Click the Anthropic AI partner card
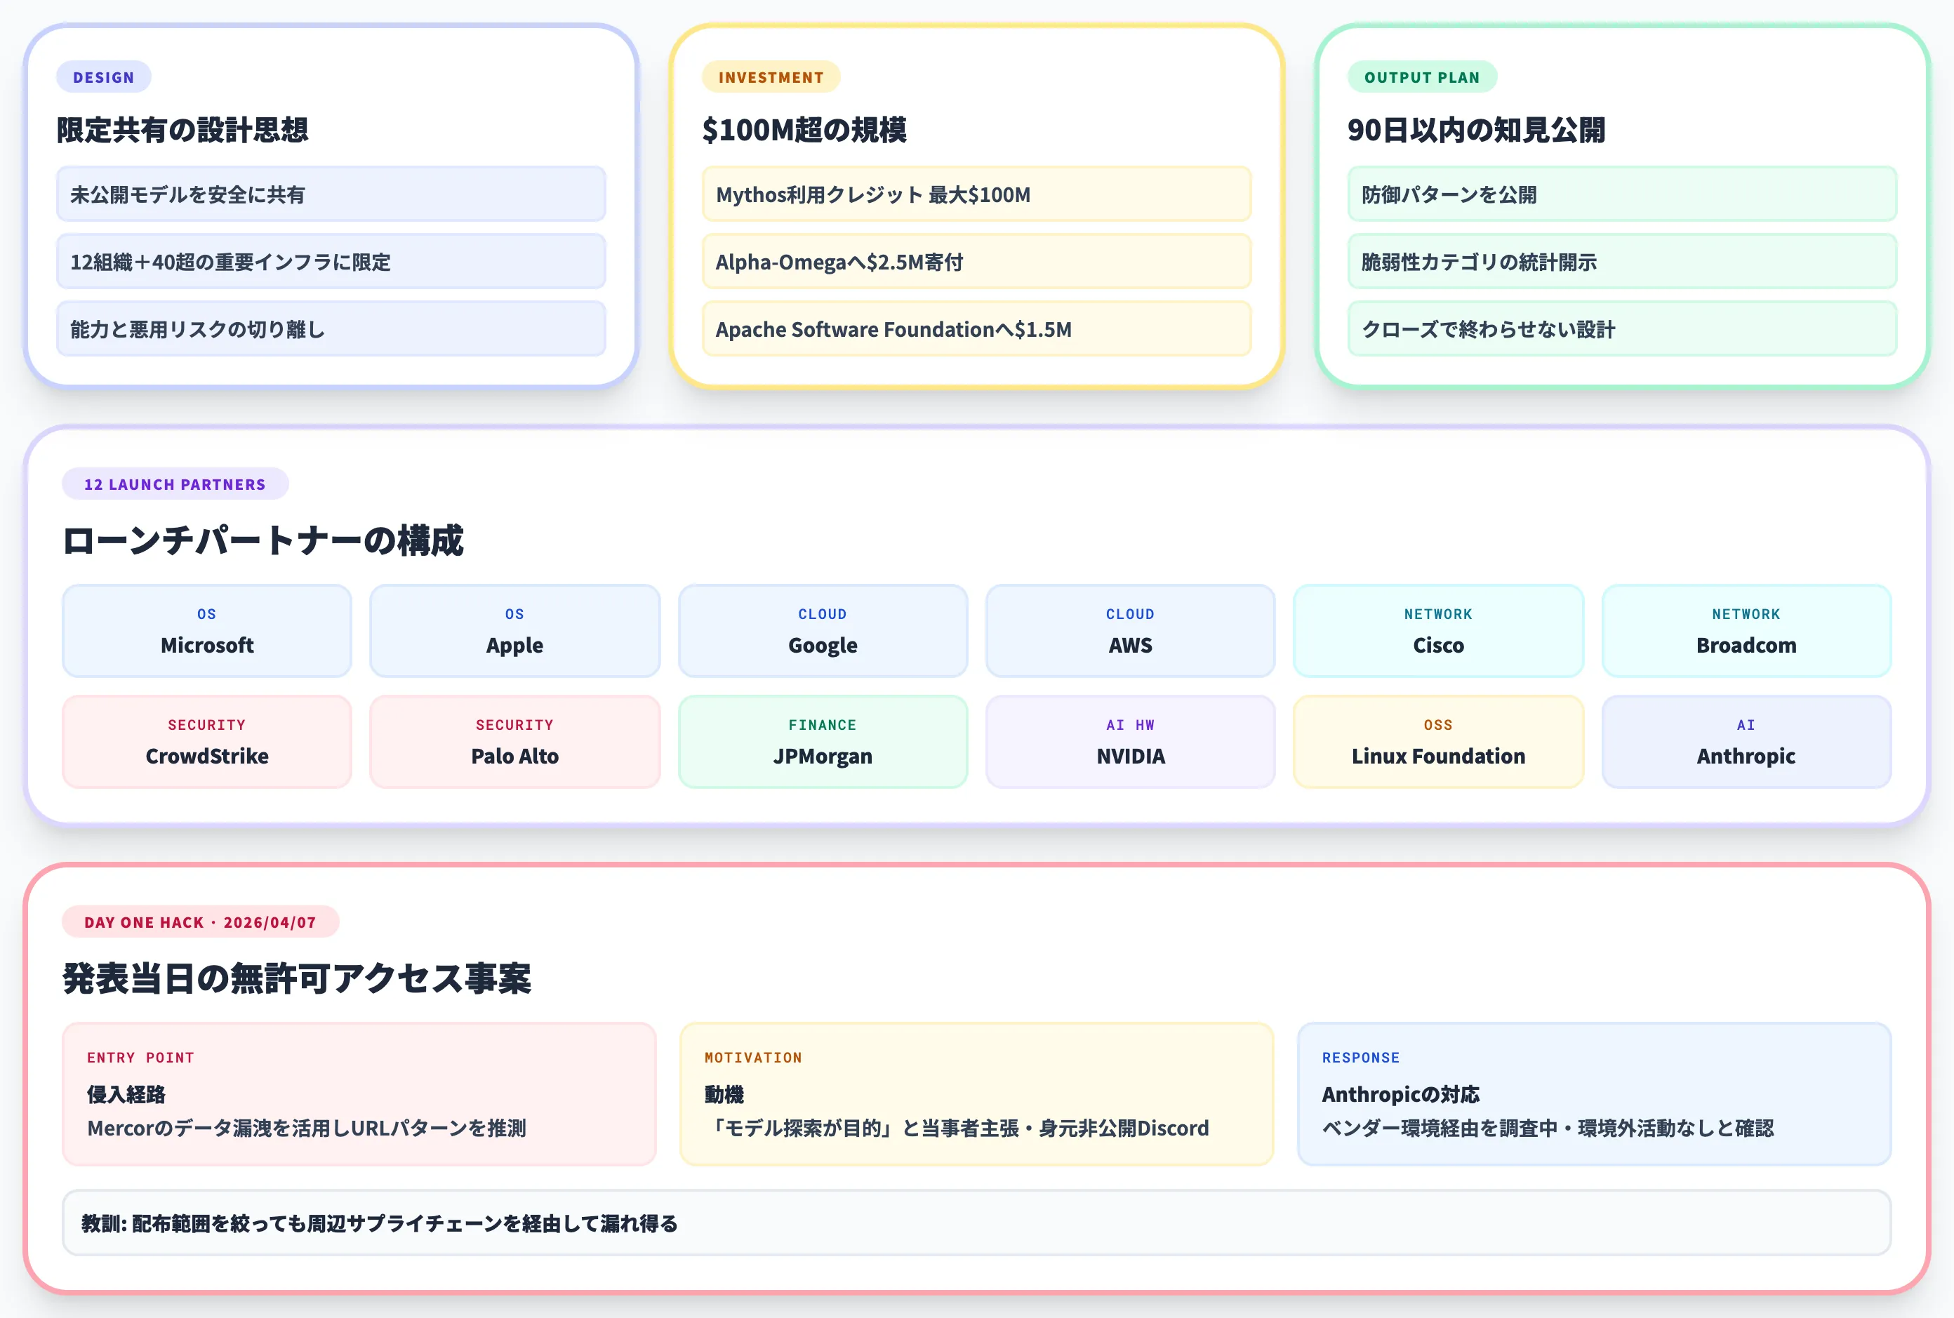 coord(1746,741)
